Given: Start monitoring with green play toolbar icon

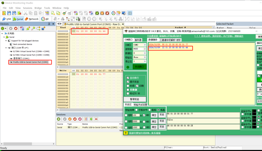Looking at the screenshot, I should pyautogui.click(x=97, y=13).
